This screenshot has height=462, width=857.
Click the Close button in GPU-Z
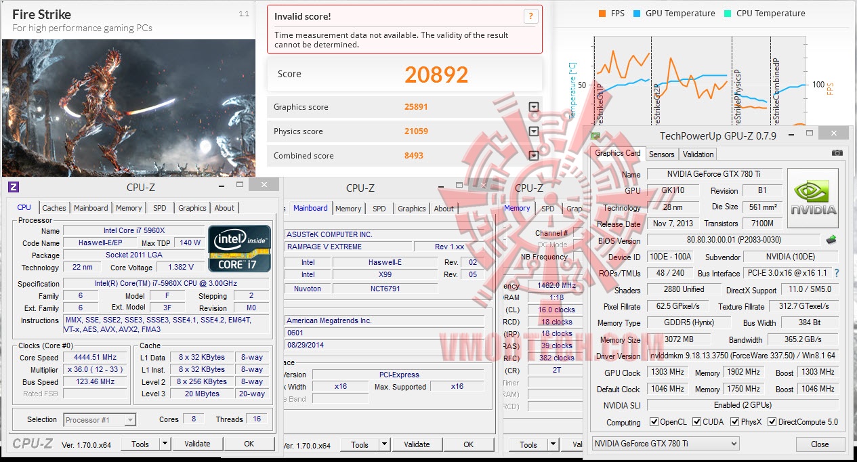tap(820, 444)
